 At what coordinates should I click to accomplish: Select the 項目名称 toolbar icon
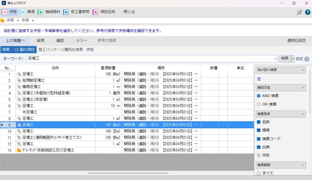pos(95,12)
